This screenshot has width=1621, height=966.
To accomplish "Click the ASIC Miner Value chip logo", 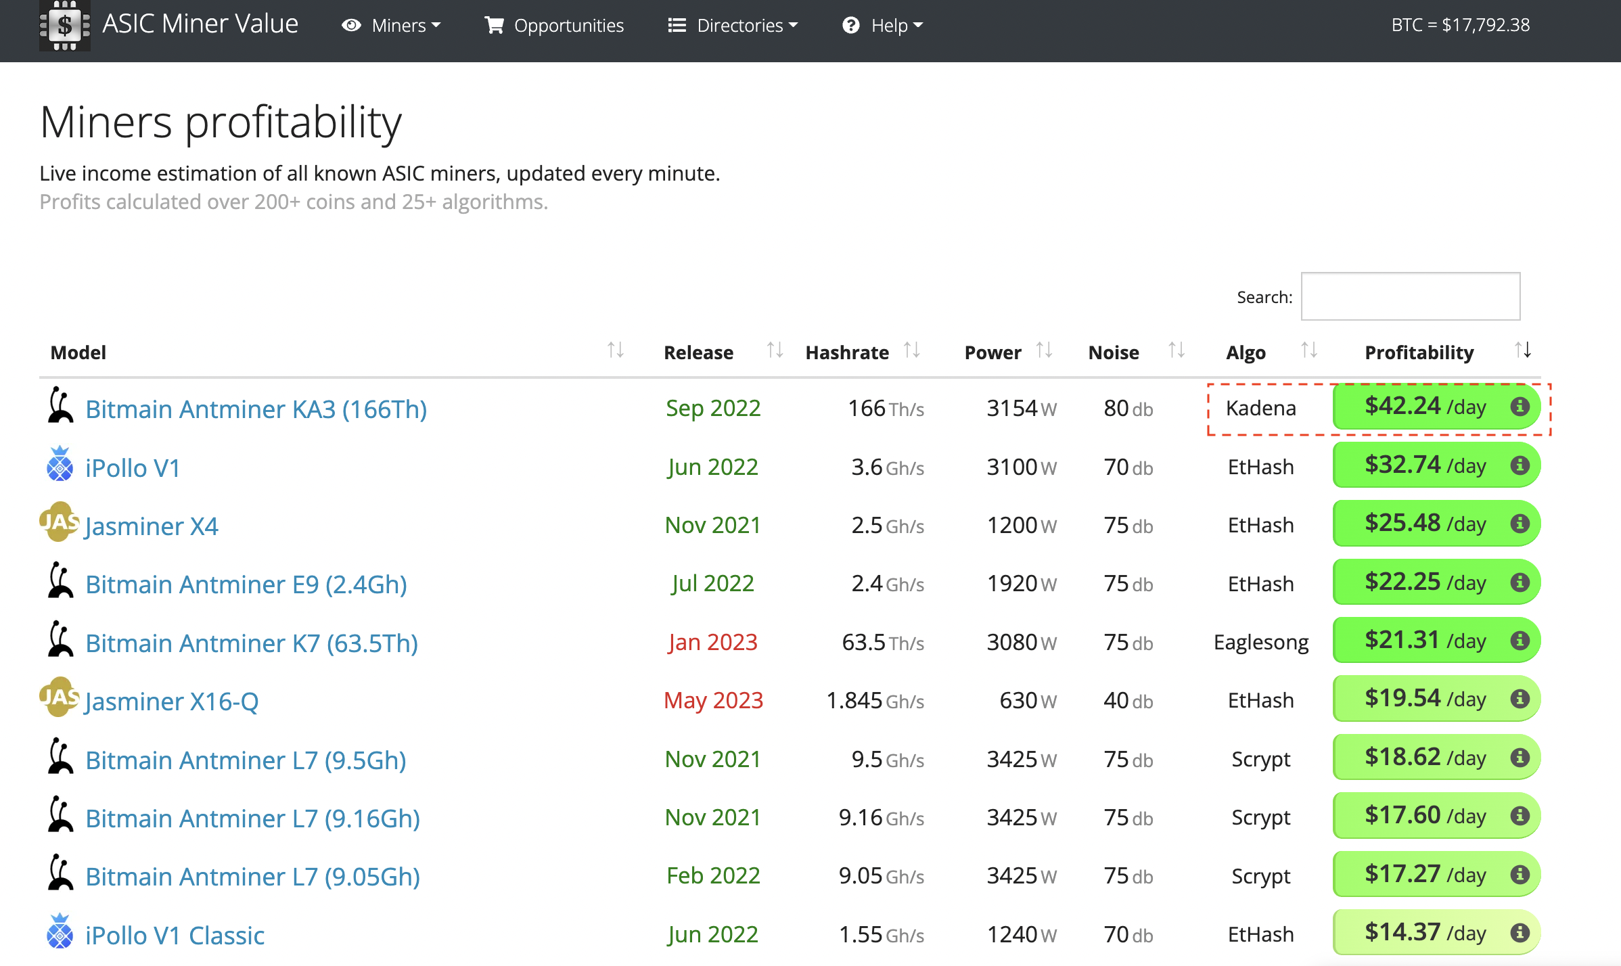I will [64, 26].
